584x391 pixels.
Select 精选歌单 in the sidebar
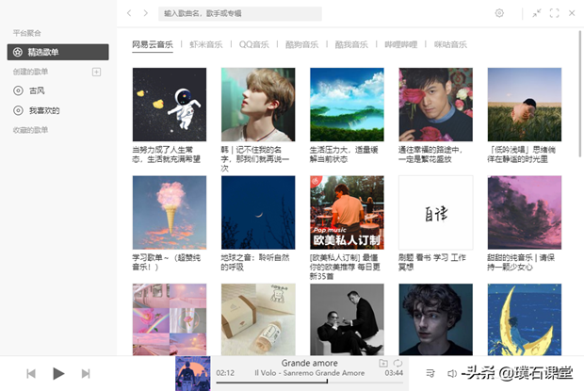coord(58,52)
